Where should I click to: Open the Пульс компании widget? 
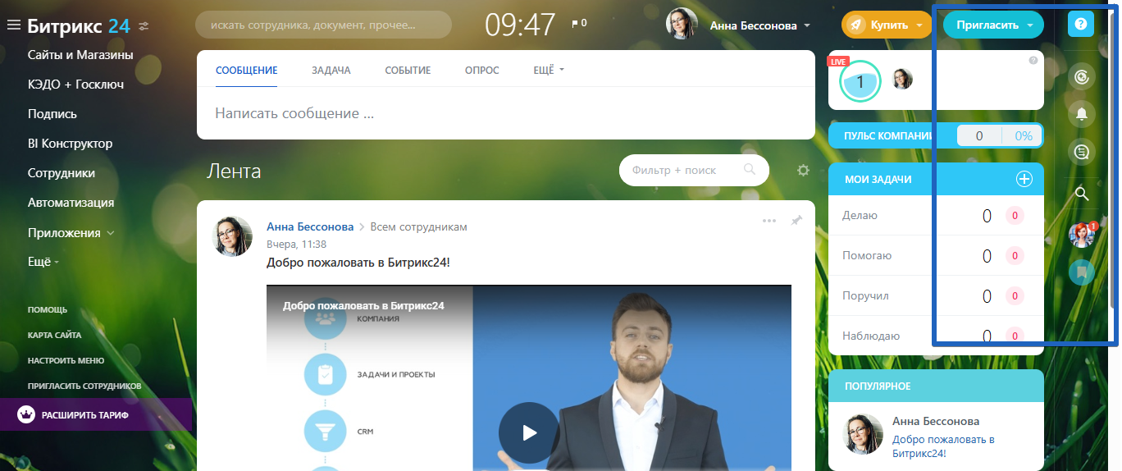(x=936, y=136)
